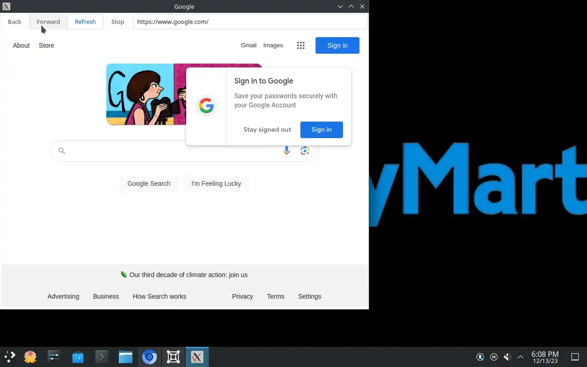The width and height of the screenshot is (587, 367).
Task: Click the Google G logo in popup
Action: coord(206,106)
